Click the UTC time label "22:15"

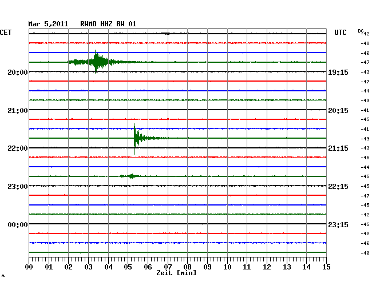coord(338,187)
